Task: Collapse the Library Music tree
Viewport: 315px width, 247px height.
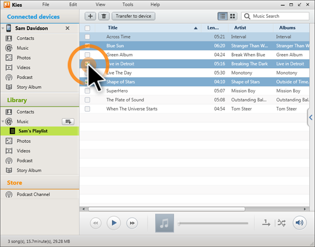Action: [x=3, y=121]
